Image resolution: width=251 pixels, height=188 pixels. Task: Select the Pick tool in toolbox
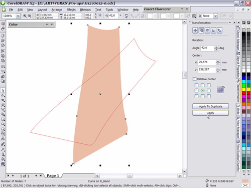3,90
